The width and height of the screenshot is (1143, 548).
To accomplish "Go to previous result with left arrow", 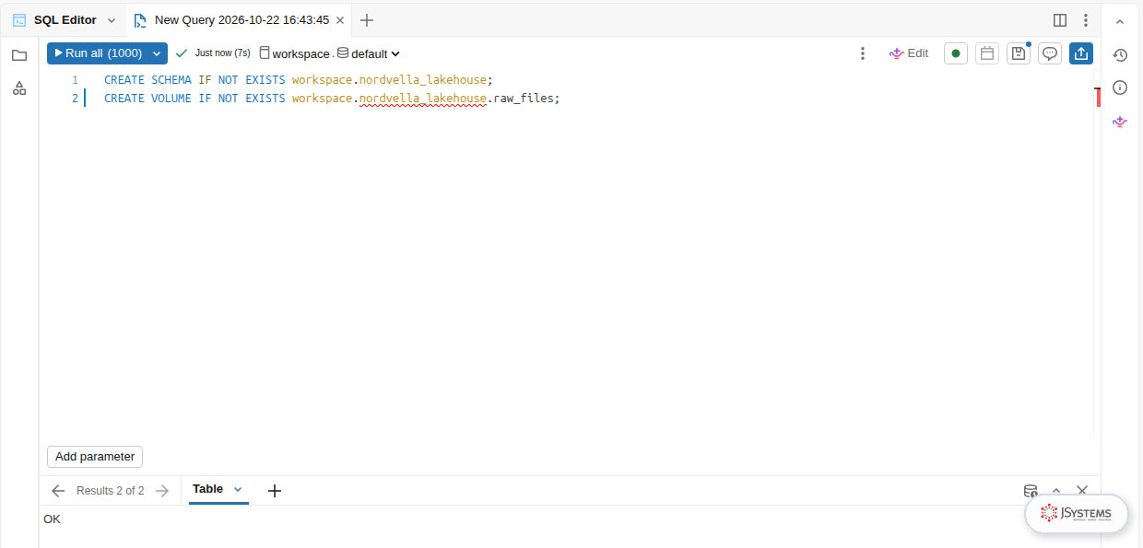I will 58,491.
